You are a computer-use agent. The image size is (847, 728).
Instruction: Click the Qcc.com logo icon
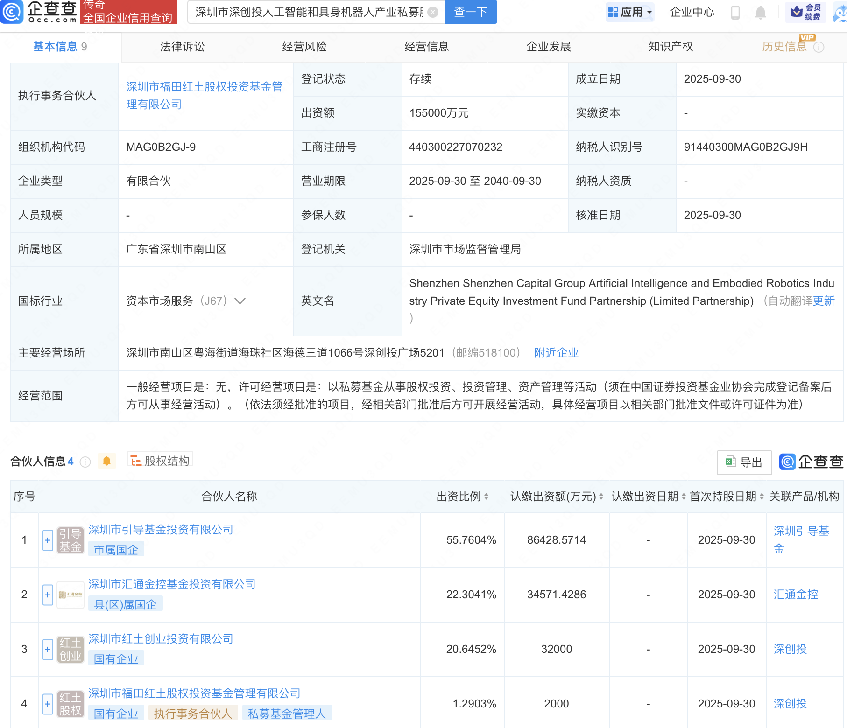pos(12,12)
